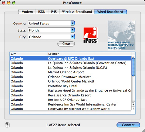The image size is (145, 132).
Task: Select Renaissance Orlando Resort row
Action: [71, 95]
